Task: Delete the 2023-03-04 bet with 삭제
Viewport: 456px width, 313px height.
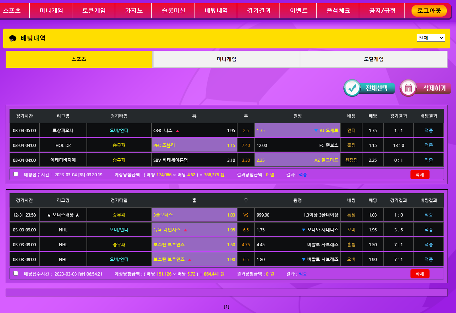Action: (x=420, y=175)
